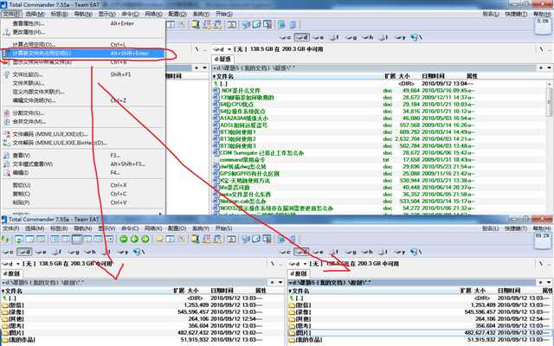554x346 pixels.
Task: Select file BT3如何使用2 in upper panel
Action: coord(235,139)
